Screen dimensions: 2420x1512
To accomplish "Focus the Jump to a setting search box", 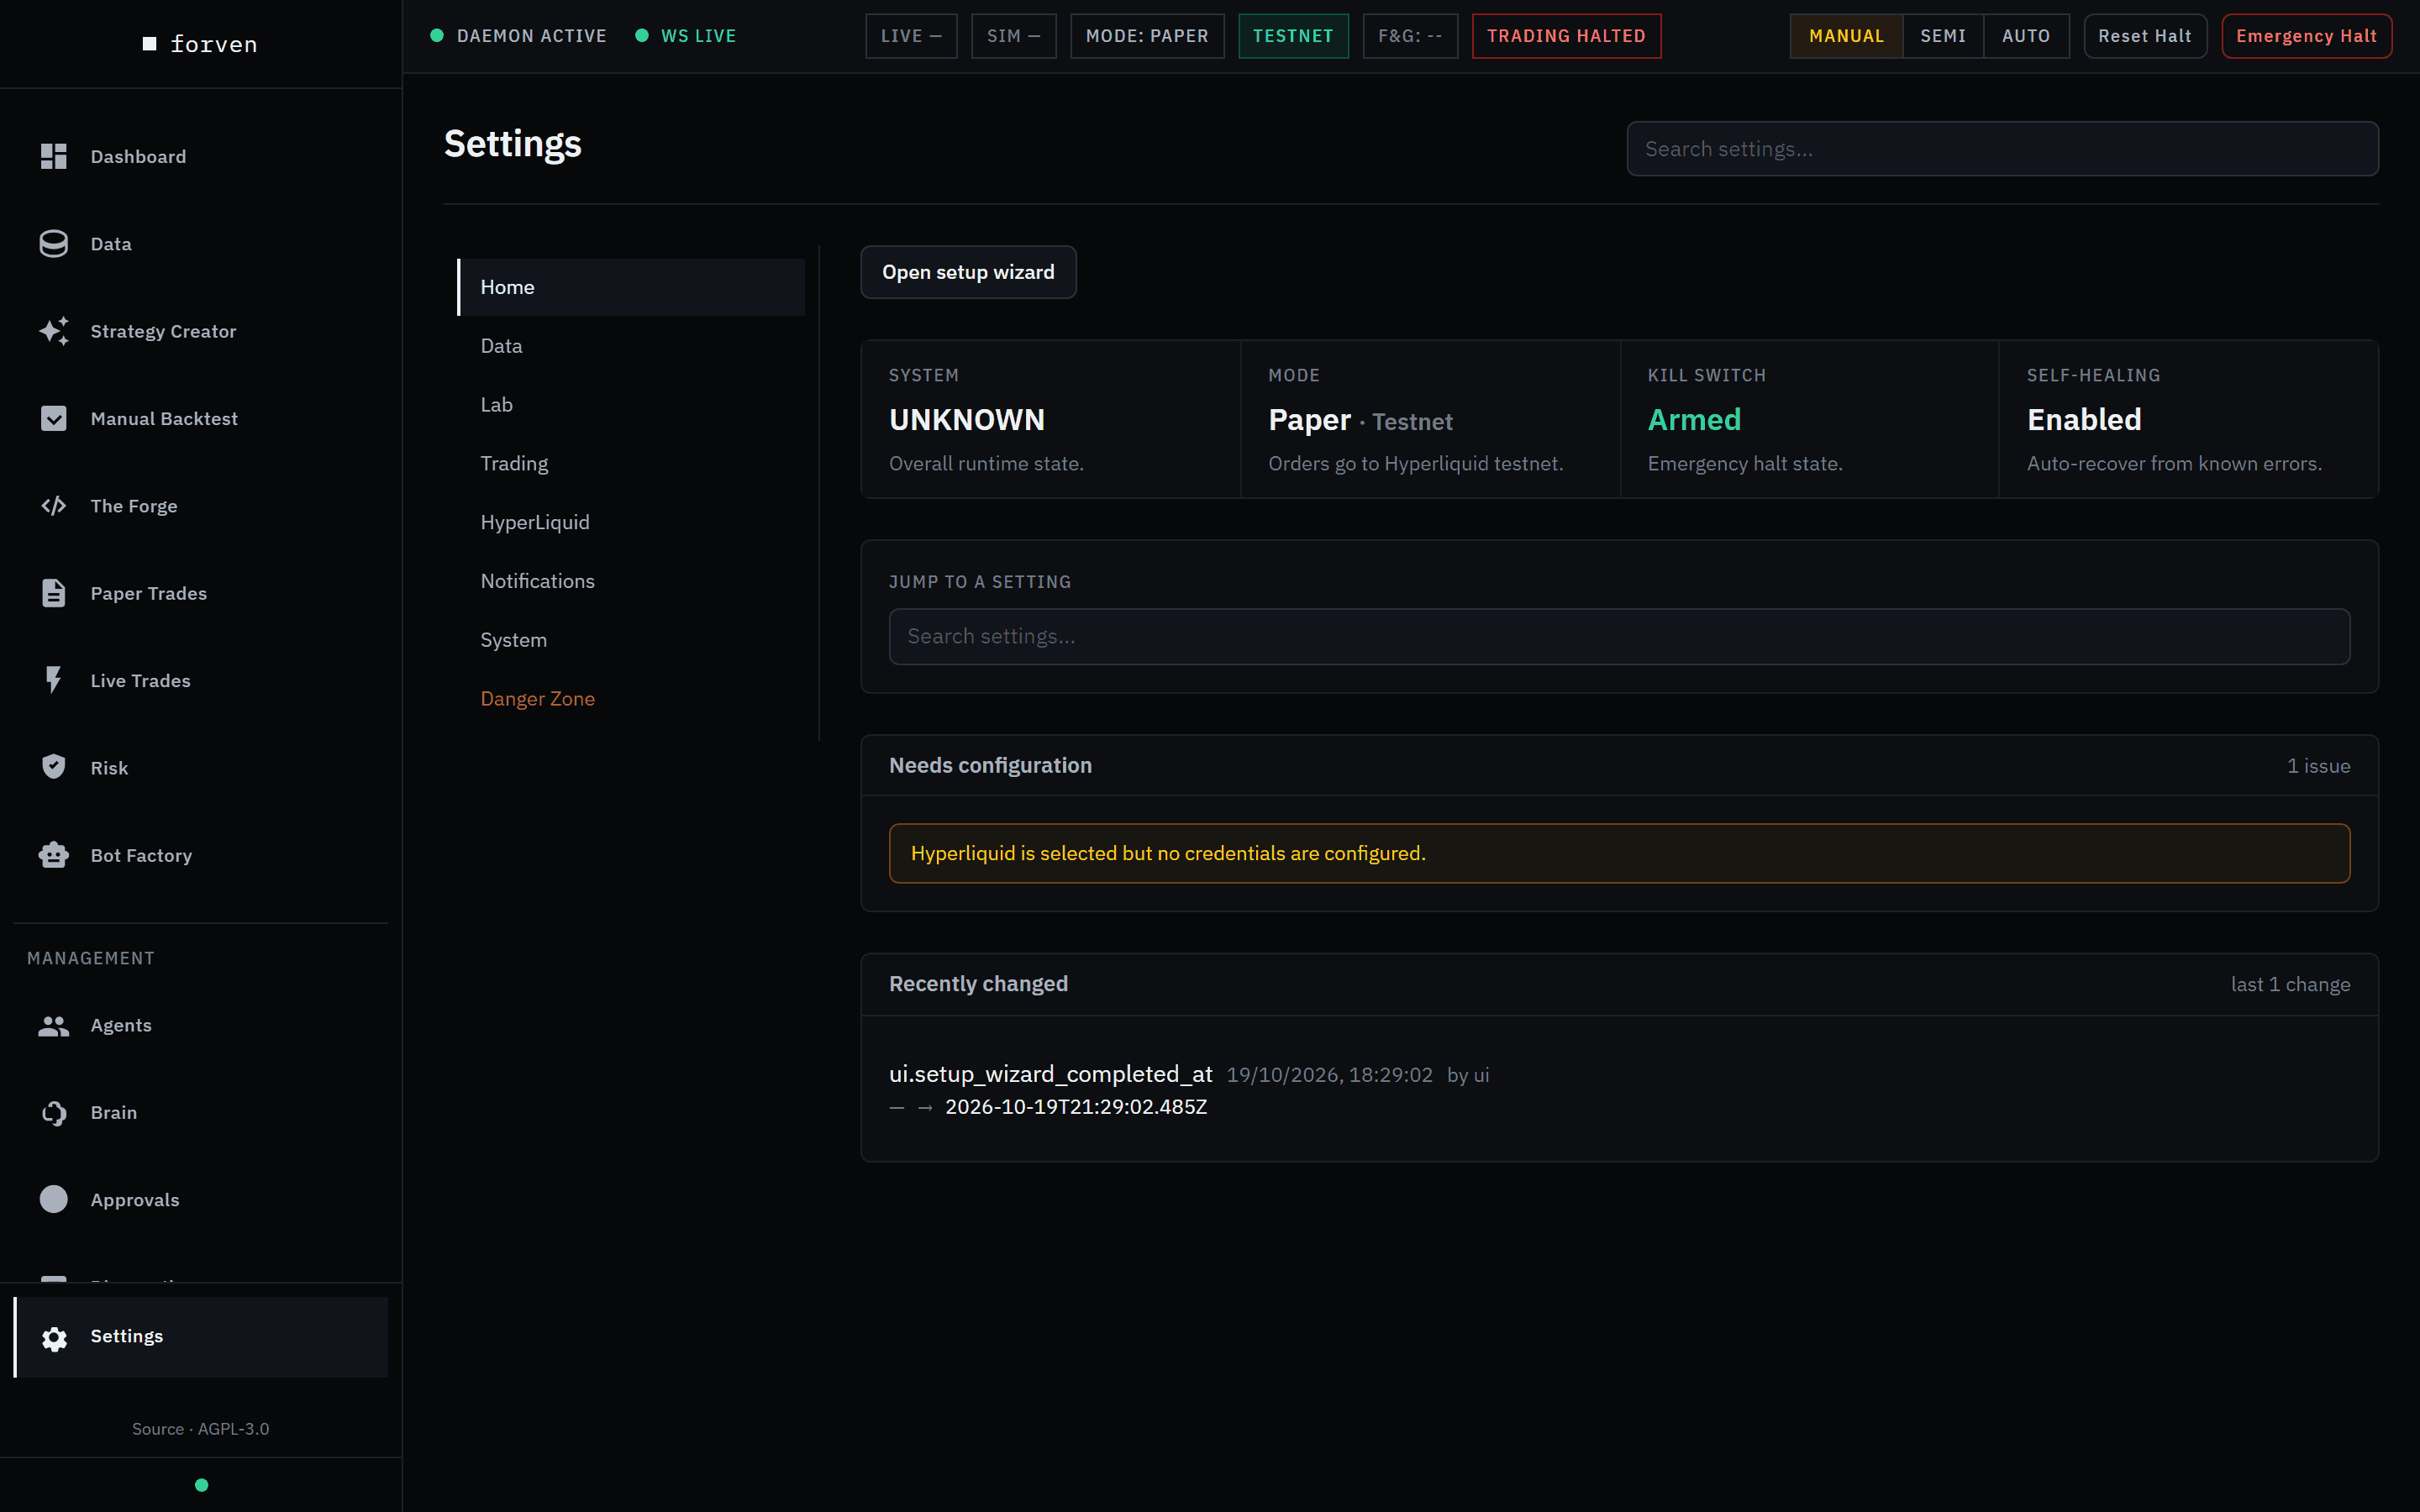I will 1619,636.
